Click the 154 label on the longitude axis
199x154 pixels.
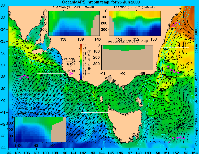[x=194, y=152]
